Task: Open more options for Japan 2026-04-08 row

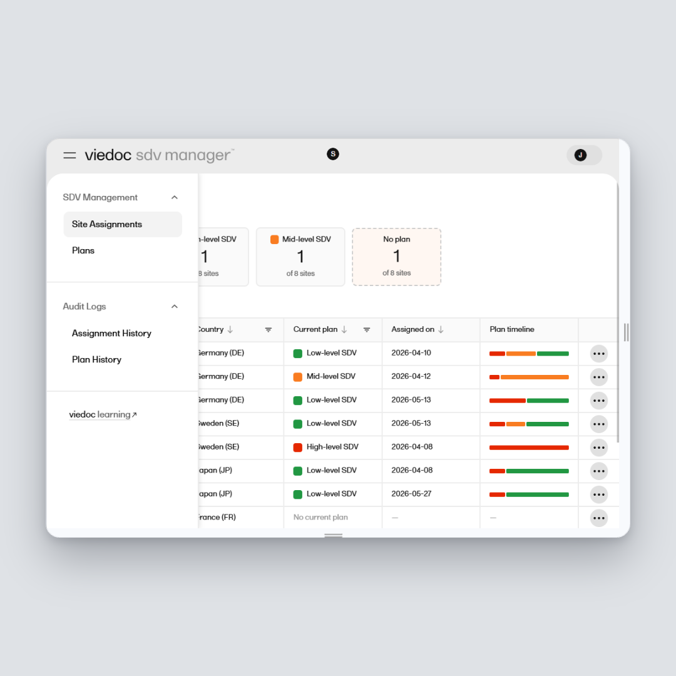Action: (x=599, y=471)
